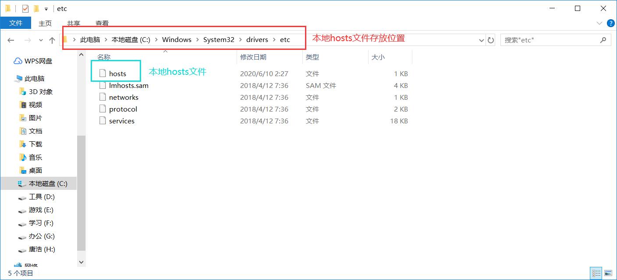Go up to the parent drivers folder

tap(52, 40)
